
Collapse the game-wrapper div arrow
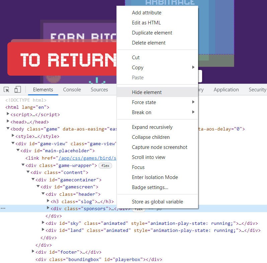tap(23, 165)
